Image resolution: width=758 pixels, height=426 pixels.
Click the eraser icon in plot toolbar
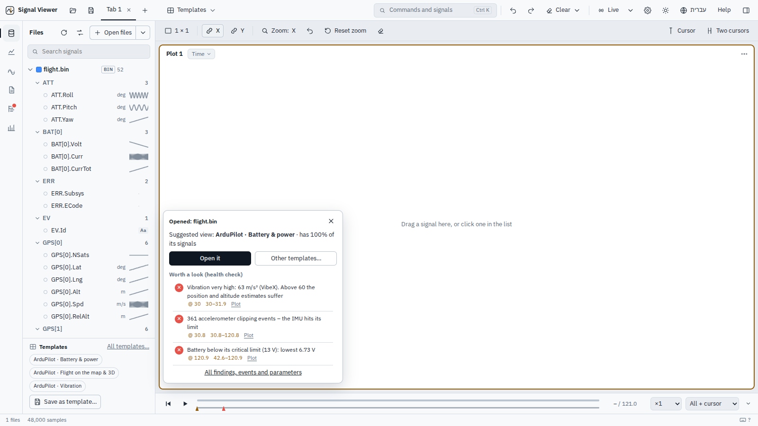tap(380, 31)
